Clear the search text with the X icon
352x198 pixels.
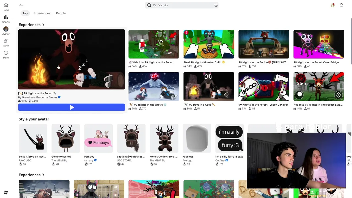(216, 5)
